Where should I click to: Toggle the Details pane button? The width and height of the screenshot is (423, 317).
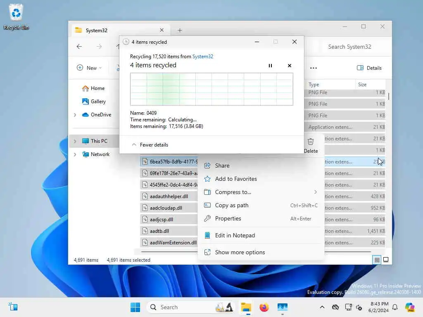(369, 68)
